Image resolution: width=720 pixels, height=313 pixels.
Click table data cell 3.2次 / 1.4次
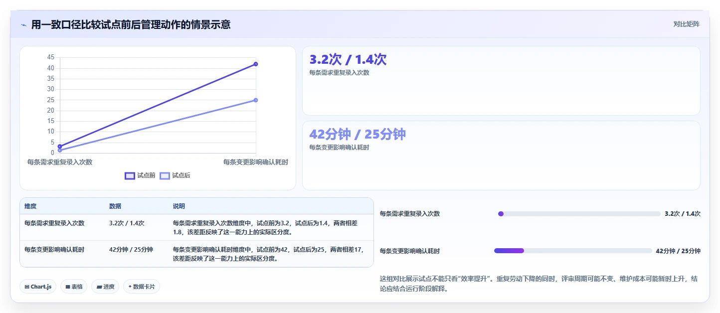pyautogui.click(x=127, y=223)
